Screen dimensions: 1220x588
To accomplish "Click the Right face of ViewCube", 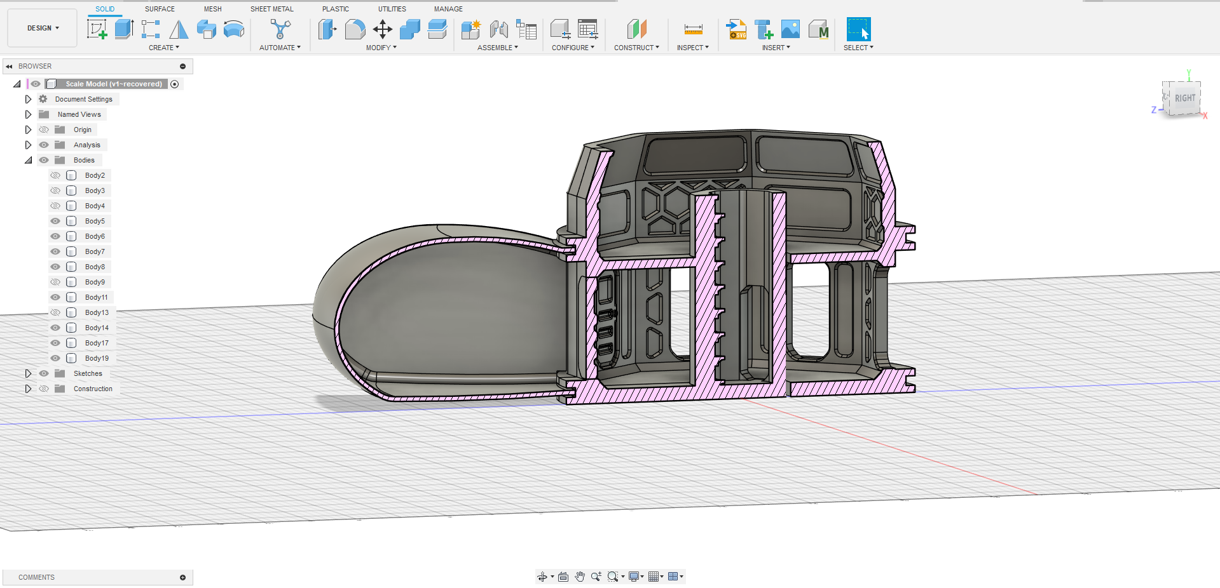I will 1185,98.
